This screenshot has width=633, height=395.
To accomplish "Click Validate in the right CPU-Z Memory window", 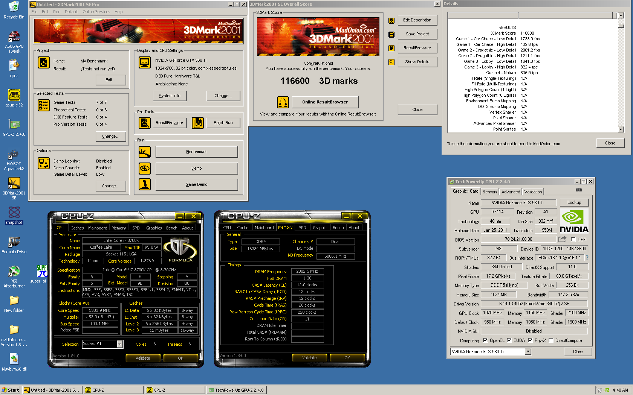I will (x=309, y=358).
